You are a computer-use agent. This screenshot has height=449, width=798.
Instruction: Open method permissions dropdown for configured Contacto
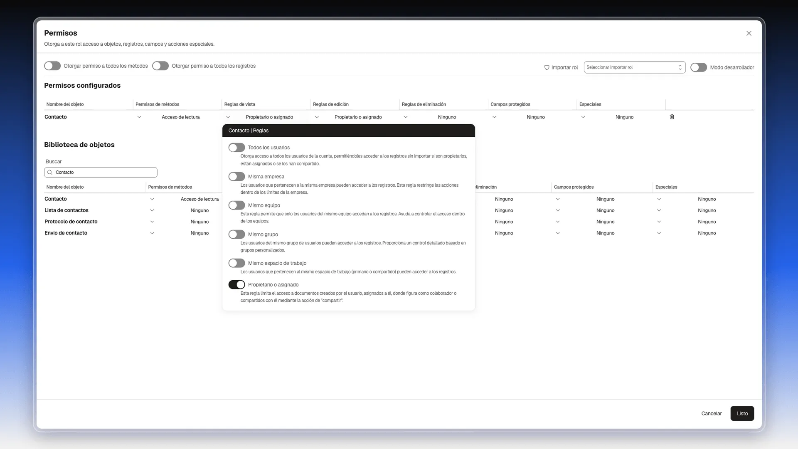[139, 117]
